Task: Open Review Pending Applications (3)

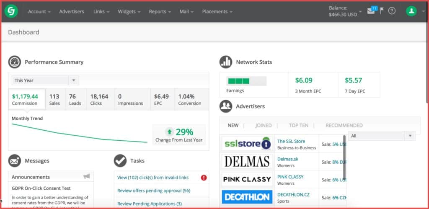Action: point(150,204)
